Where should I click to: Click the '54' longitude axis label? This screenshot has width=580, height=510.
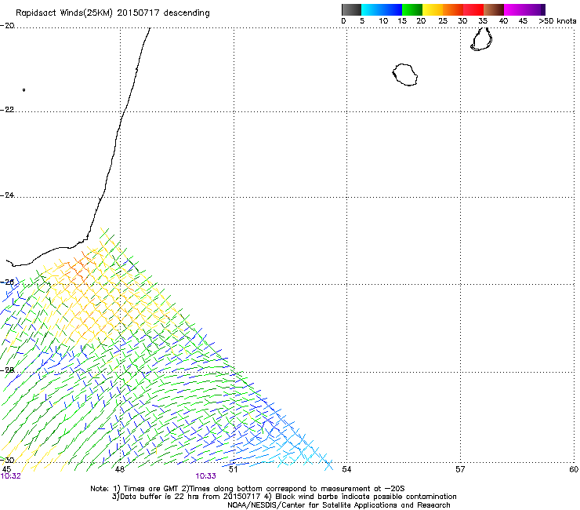346,469
